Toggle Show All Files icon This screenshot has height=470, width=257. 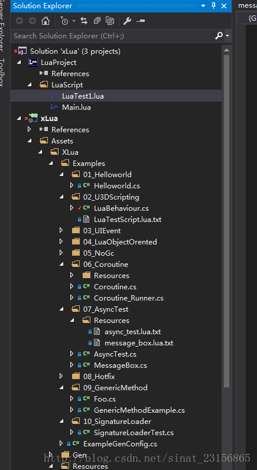110,21
